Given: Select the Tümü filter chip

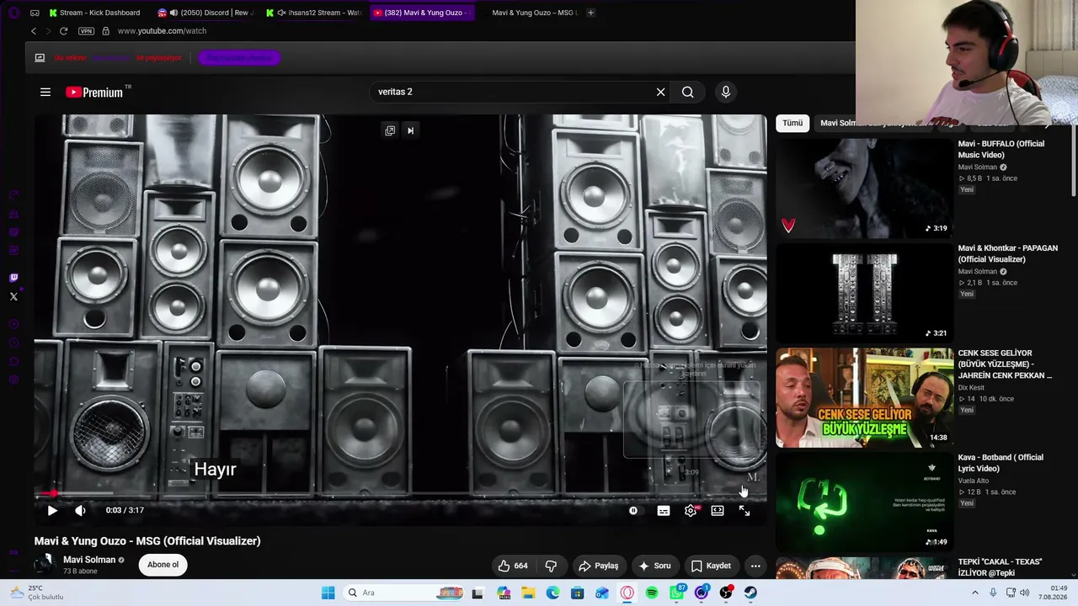Looking at the screenshot, I should click(792, 123).
